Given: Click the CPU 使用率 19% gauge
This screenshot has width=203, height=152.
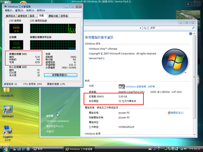Looking at the screenshot, I should (x=16, y=28).
